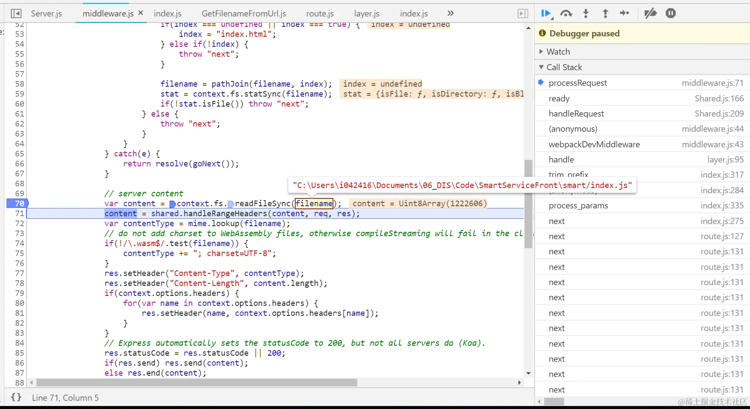The image size is (750, 409).
Task: Toggle pause on exceptions
Action: (x=671, y=13)
